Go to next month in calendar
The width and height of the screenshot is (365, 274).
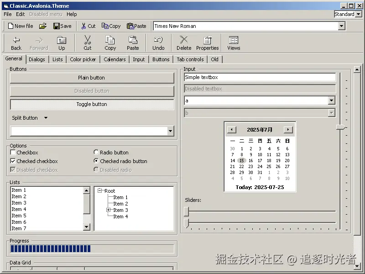click(x=288, y=130)
